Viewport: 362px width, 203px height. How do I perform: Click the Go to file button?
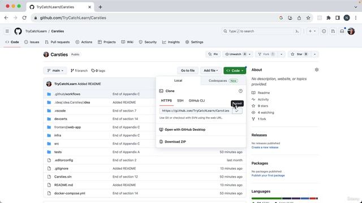[188, 70]
